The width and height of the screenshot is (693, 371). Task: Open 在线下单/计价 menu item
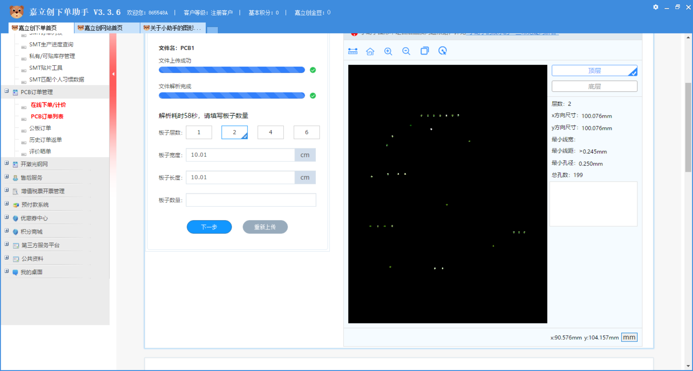point(48,105)
